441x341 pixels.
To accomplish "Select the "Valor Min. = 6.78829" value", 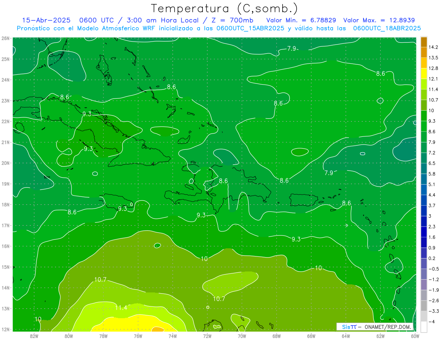I will tap(302, 20).
